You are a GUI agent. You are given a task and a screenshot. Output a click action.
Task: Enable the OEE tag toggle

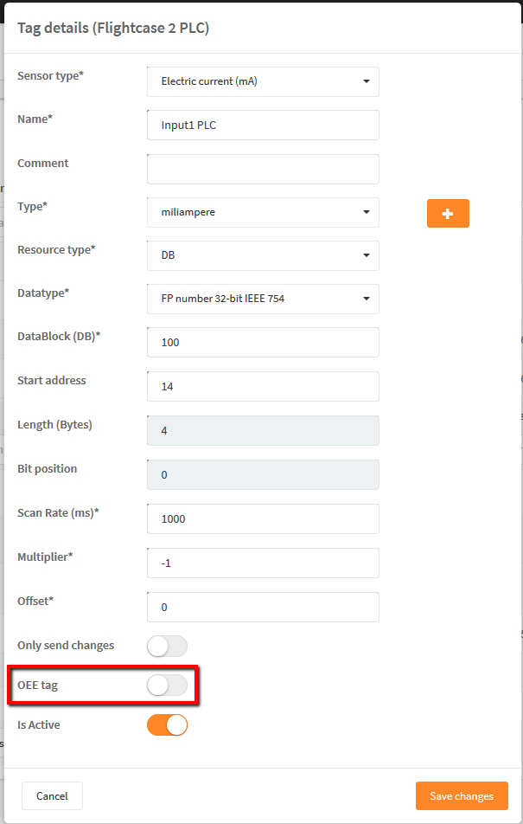point(167,686)
